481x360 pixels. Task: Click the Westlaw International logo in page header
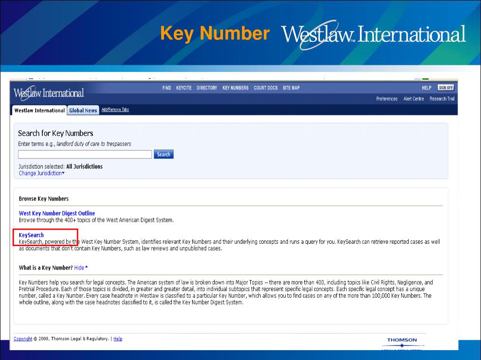point(48,93)
